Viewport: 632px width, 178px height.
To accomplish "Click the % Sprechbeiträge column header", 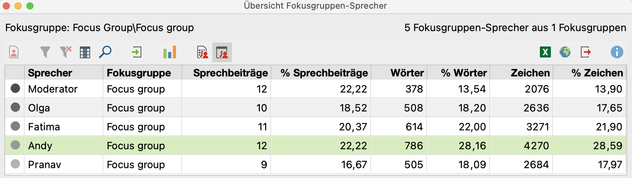I will [x=324, y=73].
